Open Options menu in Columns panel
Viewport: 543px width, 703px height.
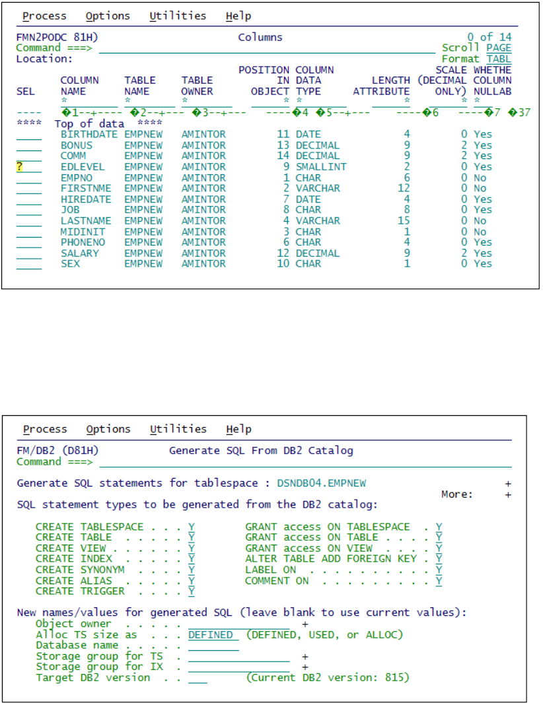coord(108,16)
